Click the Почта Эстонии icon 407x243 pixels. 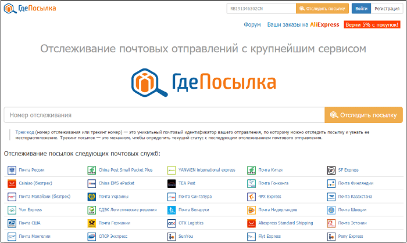click(331, 223)
